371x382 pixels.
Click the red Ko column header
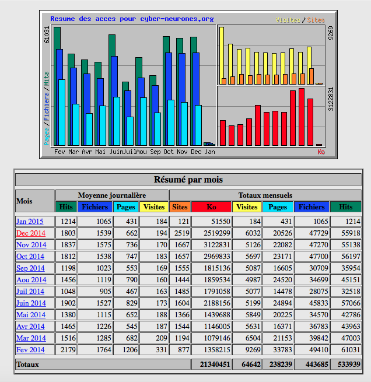[211, 206]
